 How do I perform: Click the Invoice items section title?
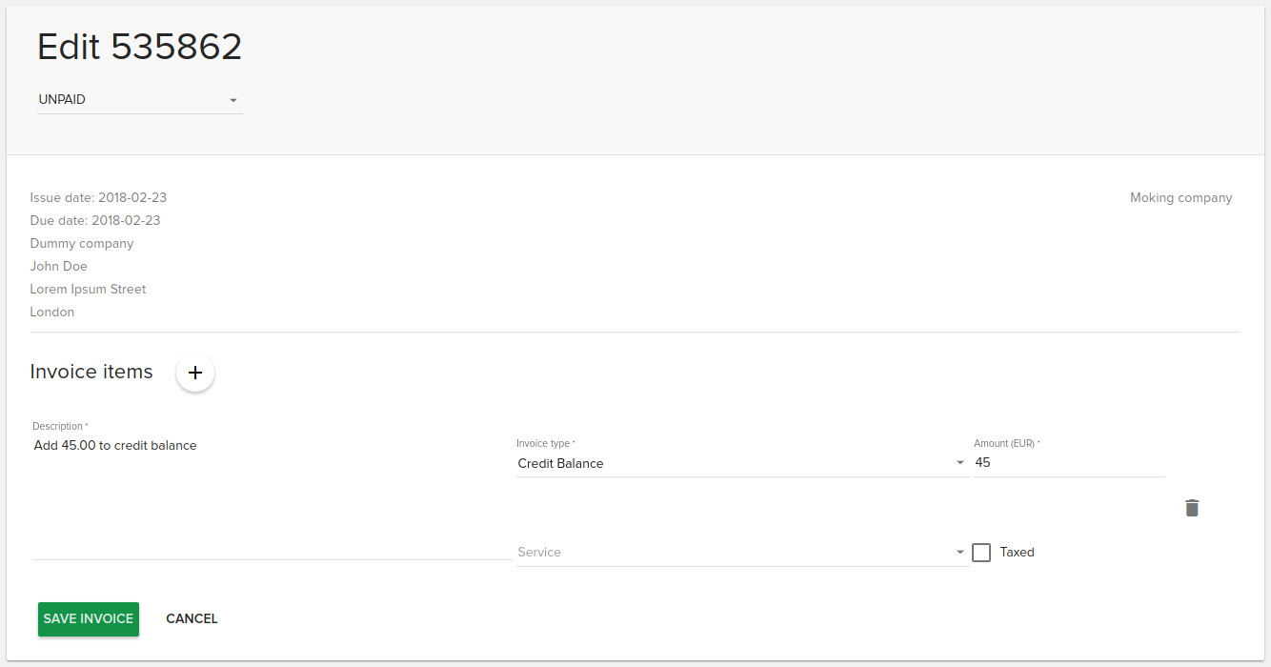pos(91,372)
